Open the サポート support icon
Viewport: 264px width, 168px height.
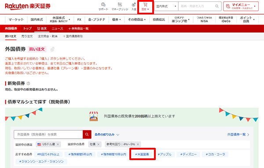pos(103,7)
